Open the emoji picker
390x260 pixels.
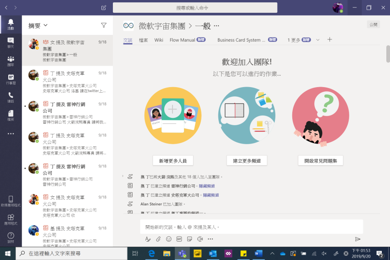169,239
